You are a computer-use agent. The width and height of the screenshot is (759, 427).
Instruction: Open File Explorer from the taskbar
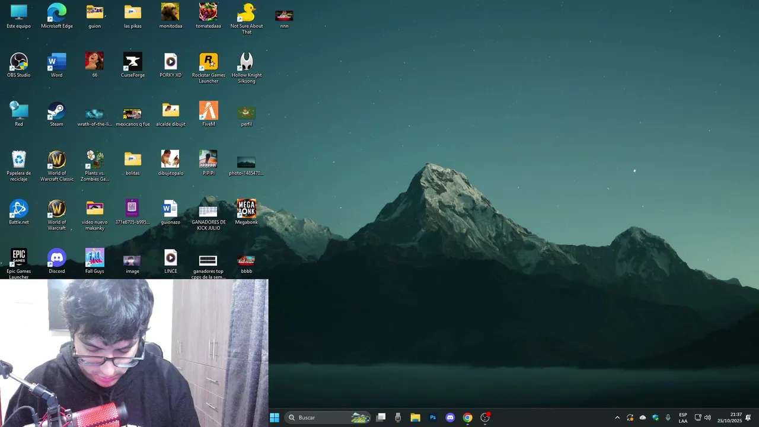[415, 418]
